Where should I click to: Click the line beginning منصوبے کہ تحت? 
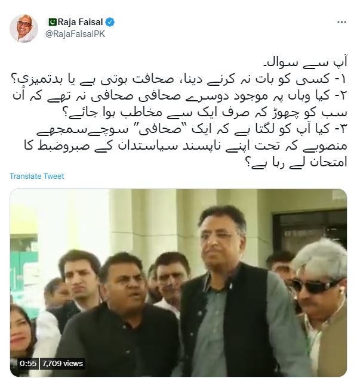coord(186,146)
